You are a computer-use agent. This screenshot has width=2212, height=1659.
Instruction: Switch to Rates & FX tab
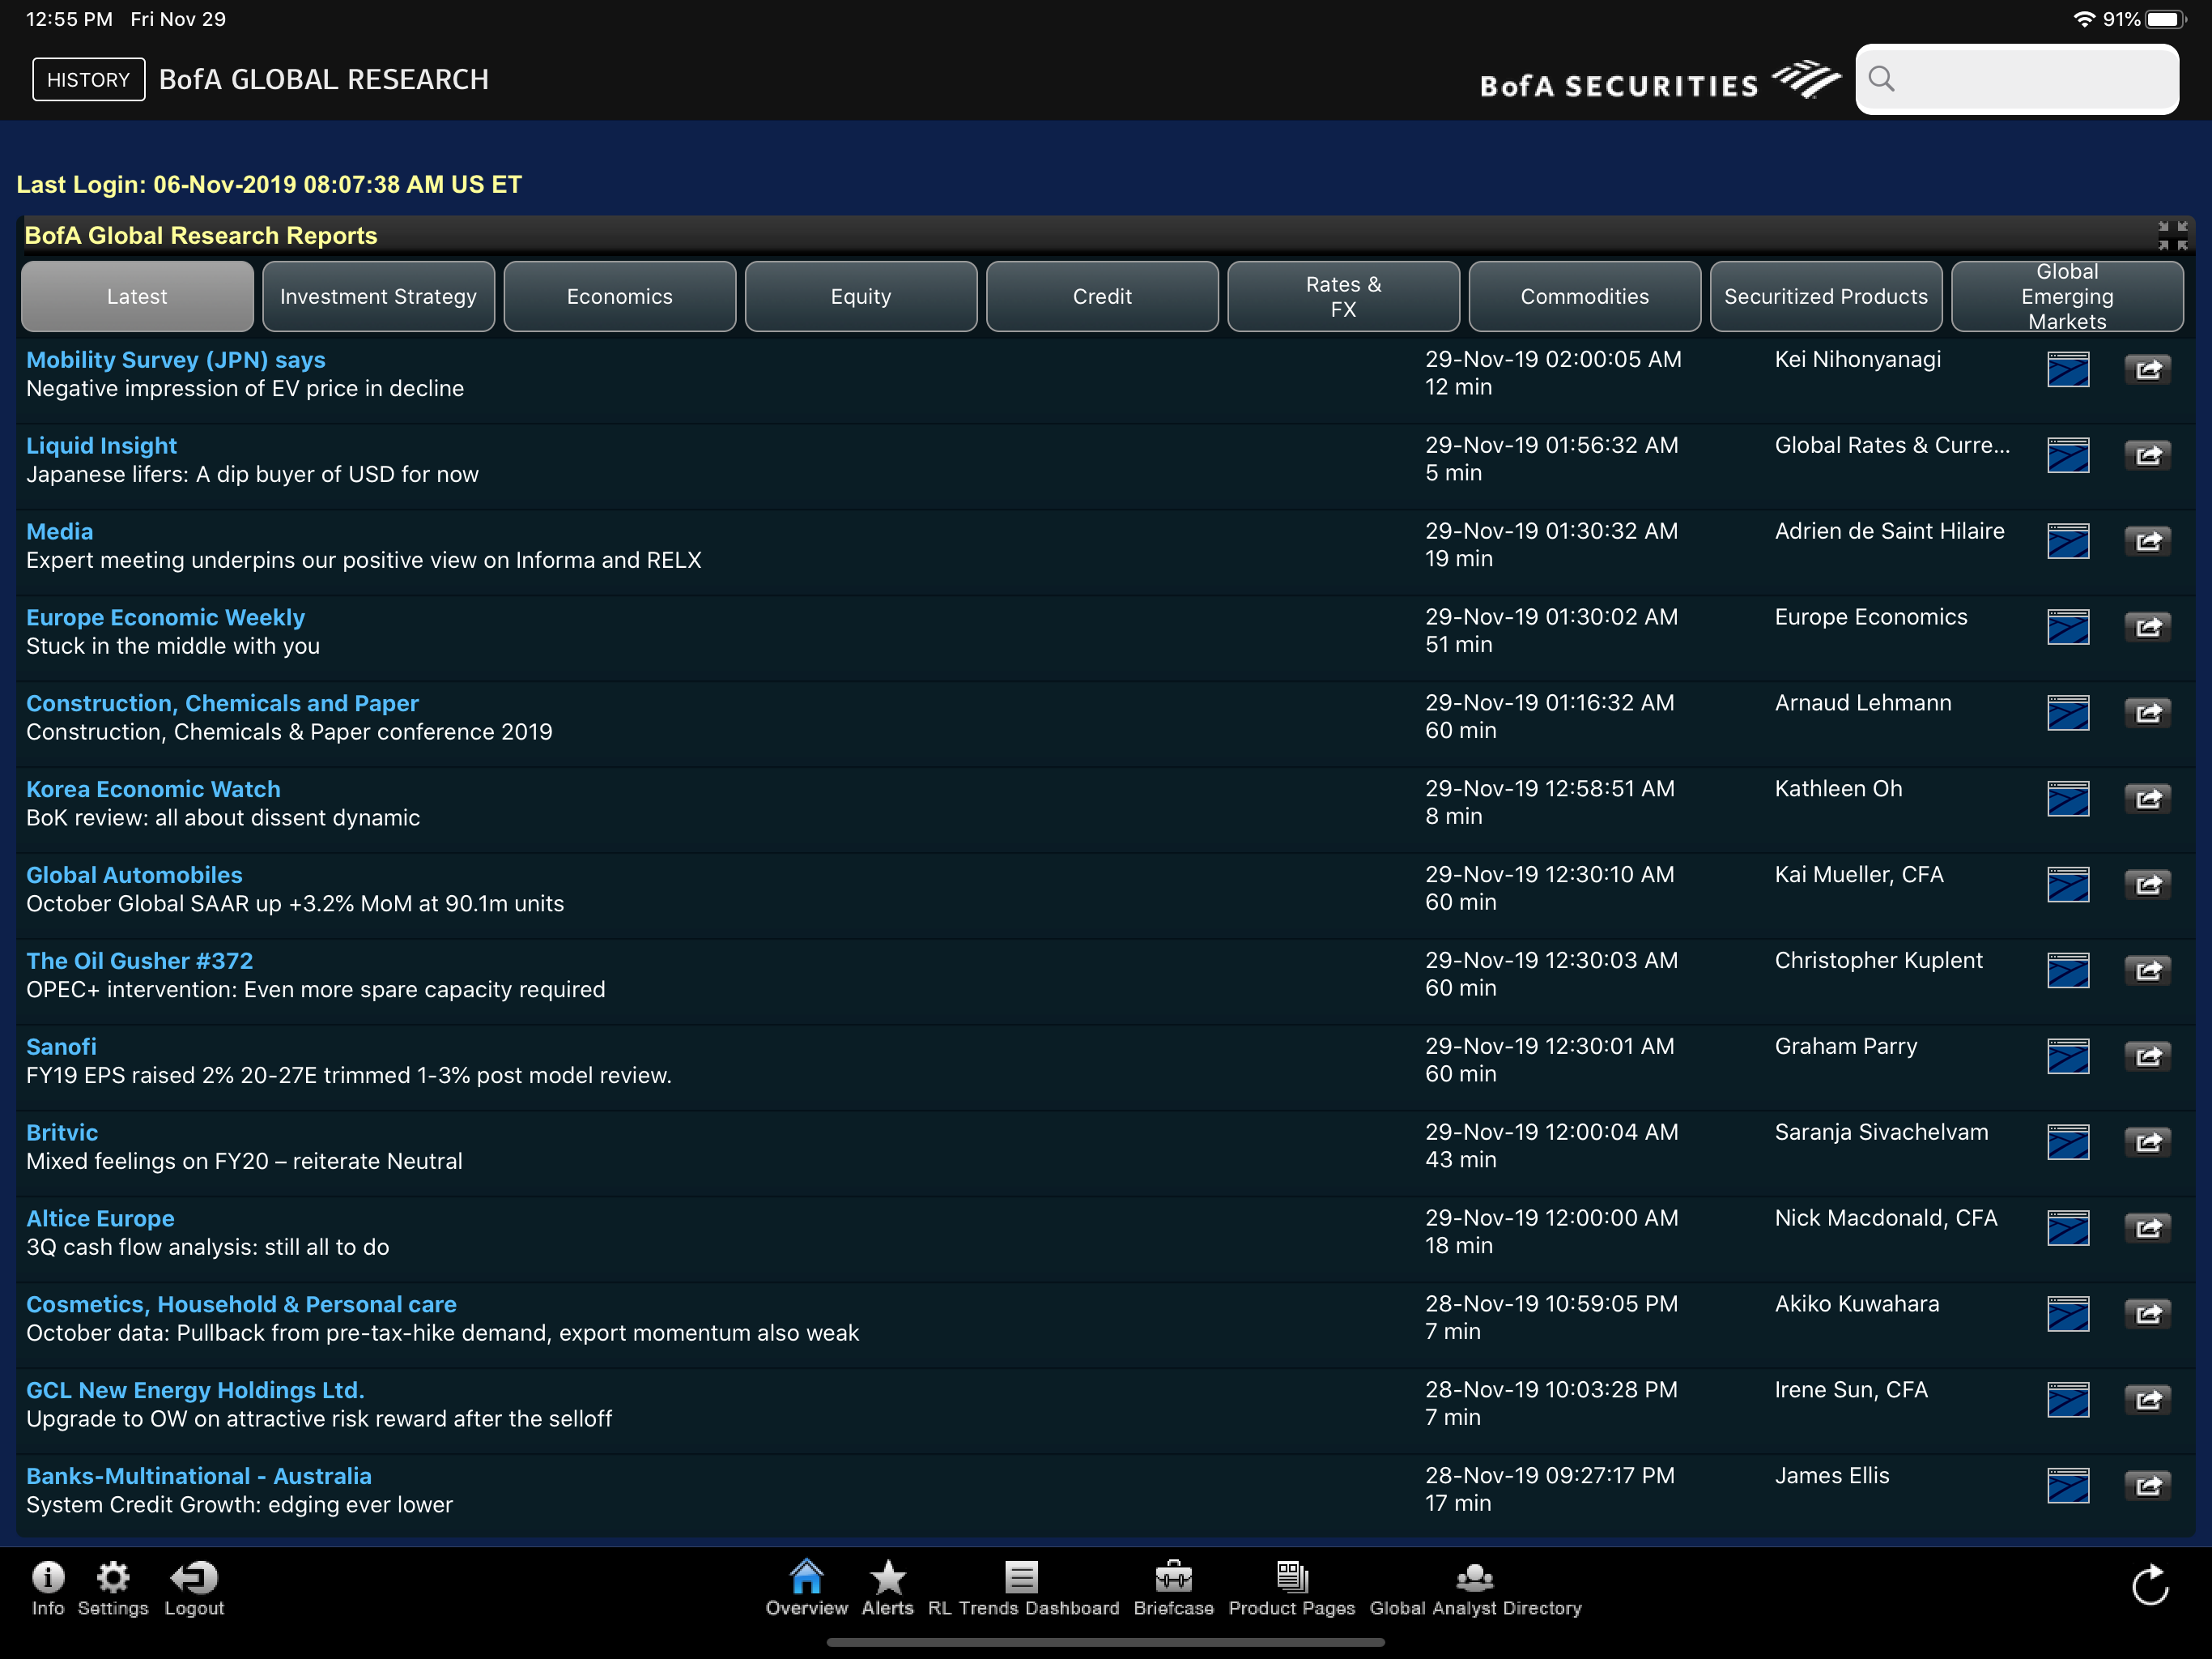[1343, 297]
